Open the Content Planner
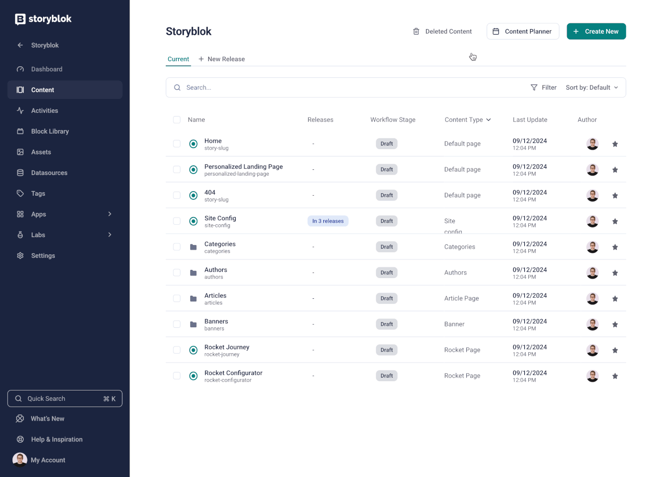 (x=523, y=31)
